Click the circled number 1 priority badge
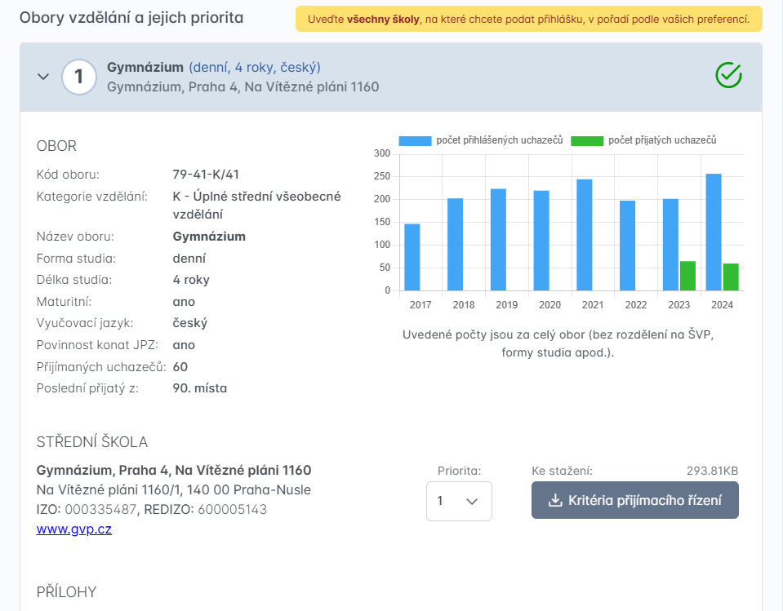Screen dimensions: 783x611 79,77
